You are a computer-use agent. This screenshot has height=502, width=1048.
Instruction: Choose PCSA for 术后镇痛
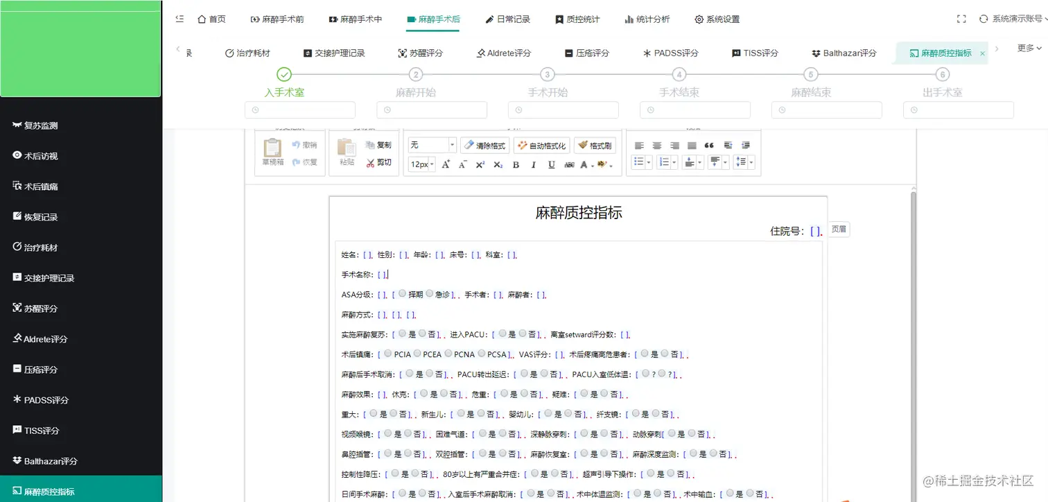pos(481,354)
